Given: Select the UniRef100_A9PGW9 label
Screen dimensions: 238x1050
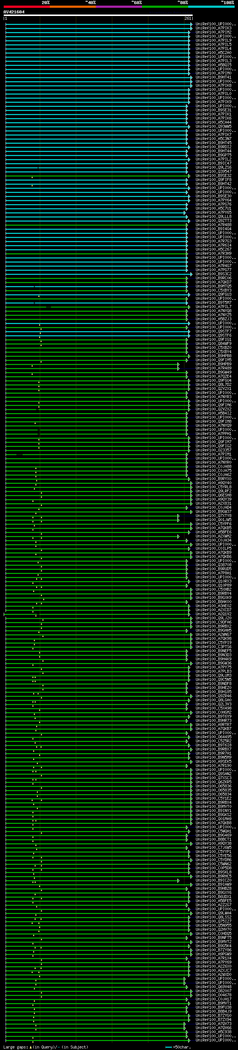Looking at the screenshot, I should coord(213,954).
